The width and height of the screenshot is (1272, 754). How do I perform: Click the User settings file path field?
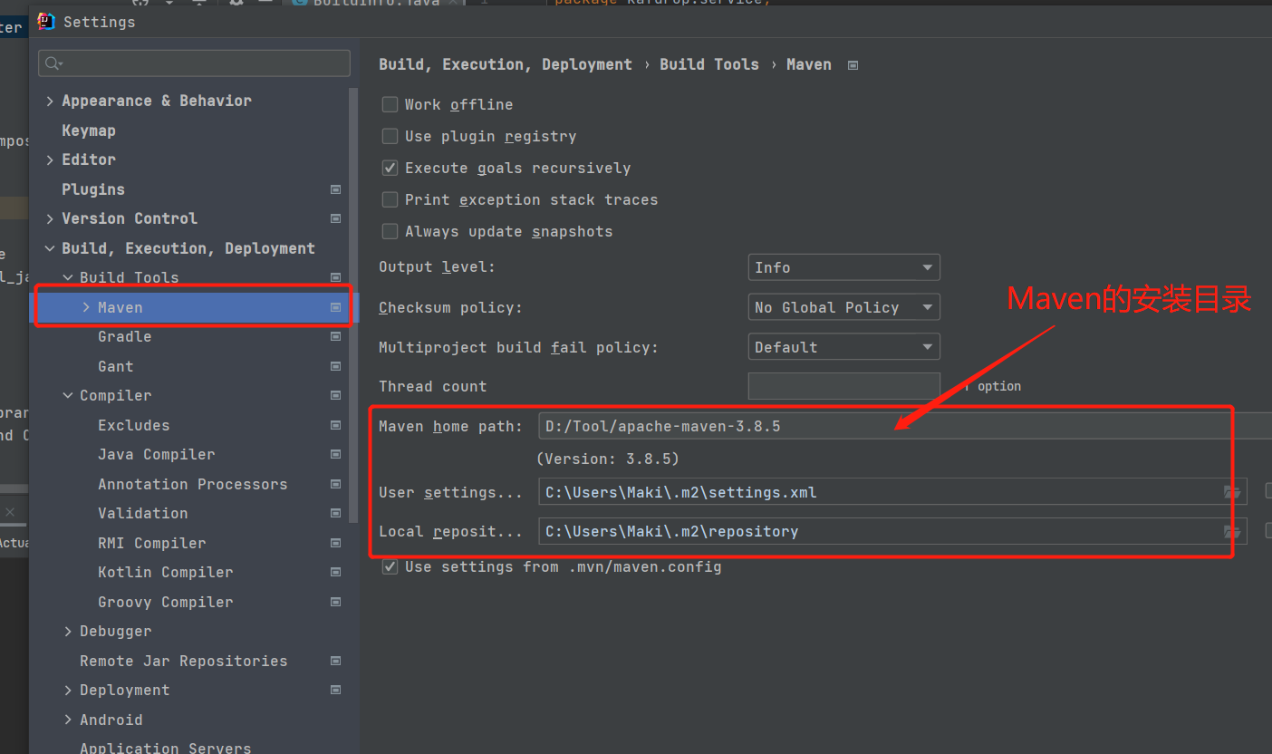892,492
